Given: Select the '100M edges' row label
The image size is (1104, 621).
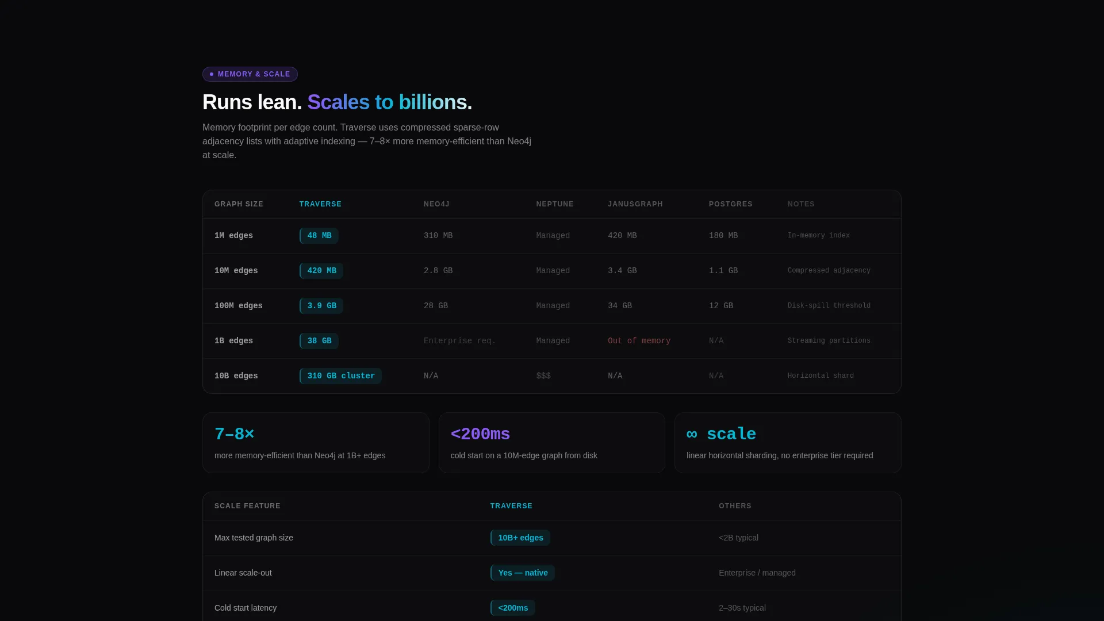Looking at the screenshot, I should 239,306.
